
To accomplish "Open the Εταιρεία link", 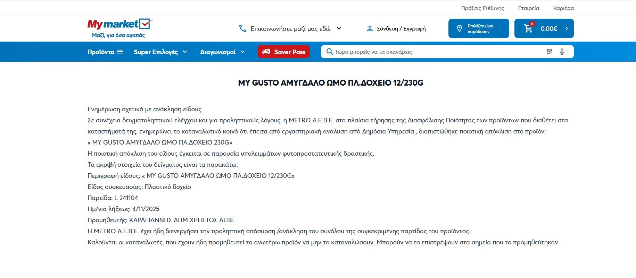I will click(529, 8).
